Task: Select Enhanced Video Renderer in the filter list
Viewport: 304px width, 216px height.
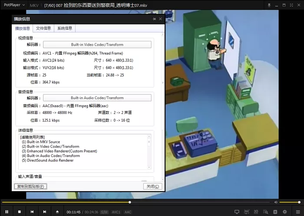Action: 59,151
